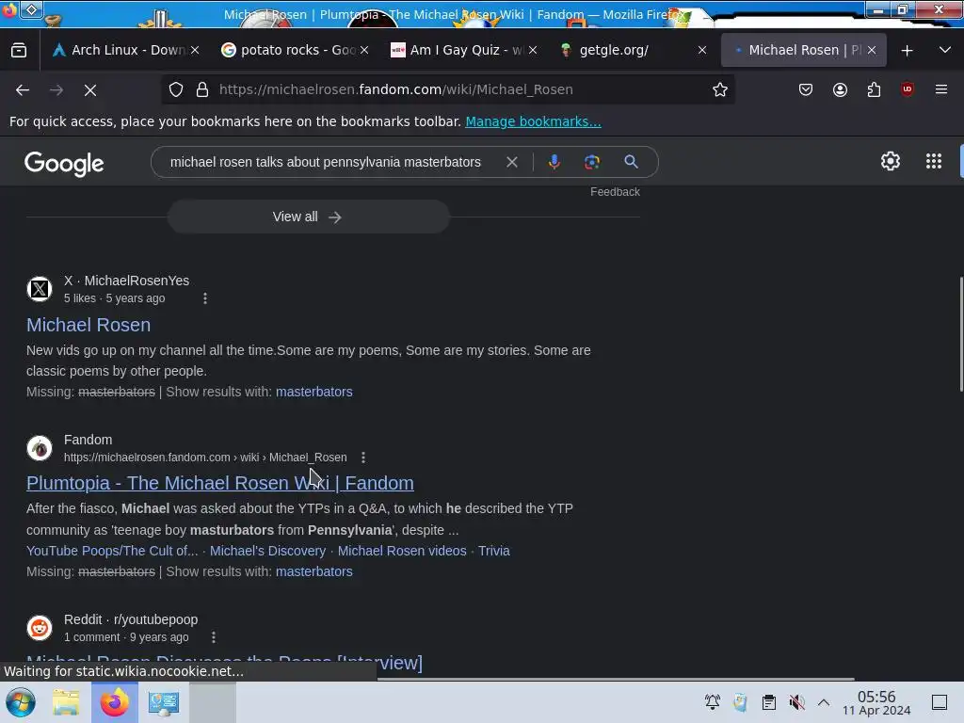Open the Extensions puzzle icon
The image size is (964, 723).
[x=874, y=89]
